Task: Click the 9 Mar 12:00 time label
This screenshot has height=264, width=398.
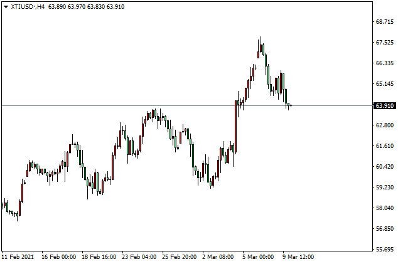Action: [298, 257]
